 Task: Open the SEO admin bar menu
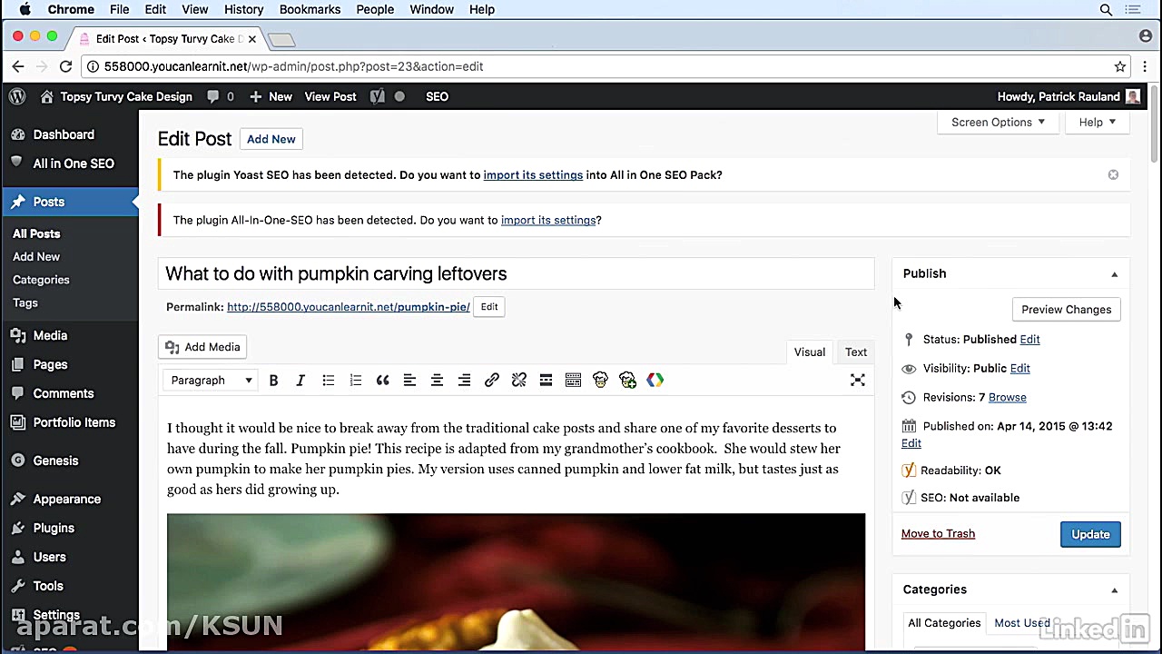[437, 96]
